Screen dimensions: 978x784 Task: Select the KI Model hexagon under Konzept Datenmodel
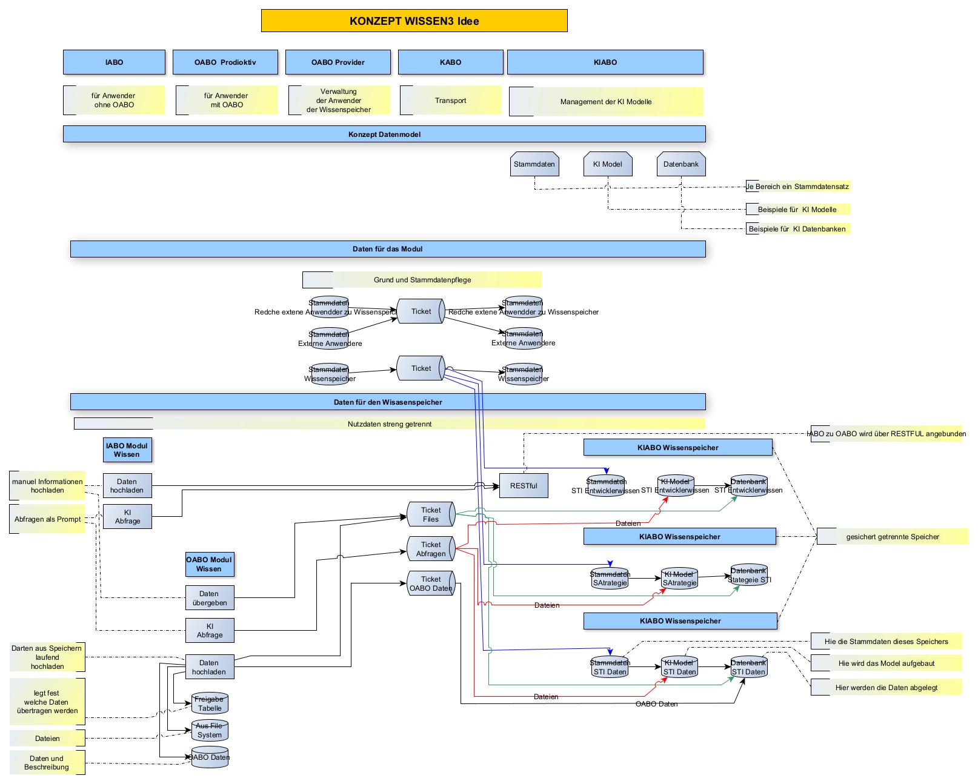coord(608,164)
